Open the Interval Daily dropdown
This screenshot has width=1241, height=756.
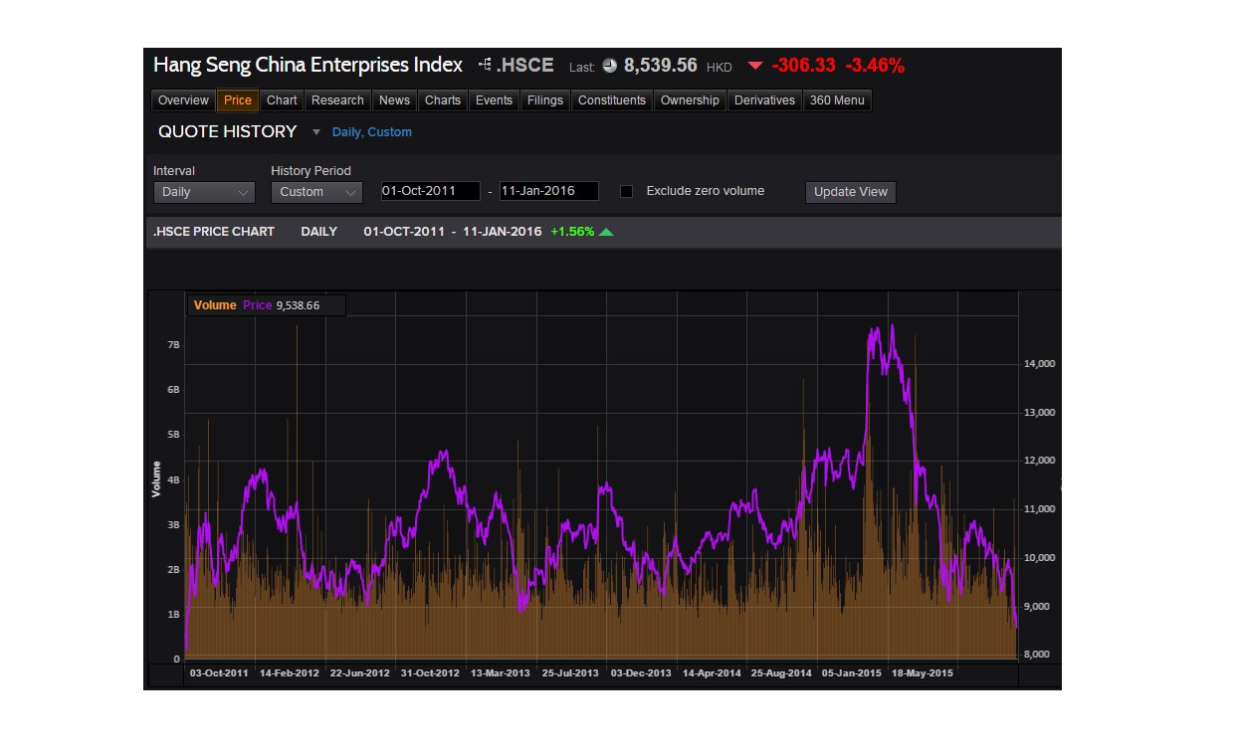204,192
